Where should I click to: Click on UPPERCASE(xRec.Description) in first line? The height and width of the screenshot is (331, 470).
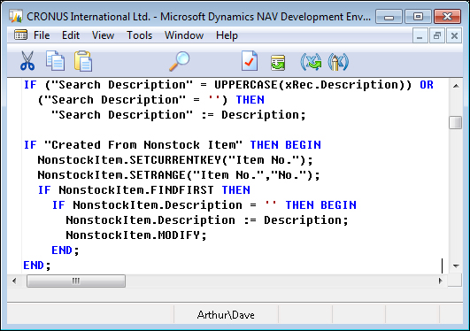[x=310, y=85]
